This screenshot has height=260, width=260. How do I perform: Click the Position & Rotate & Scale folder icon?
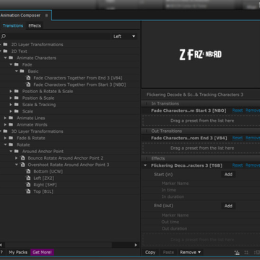[17, 91]
